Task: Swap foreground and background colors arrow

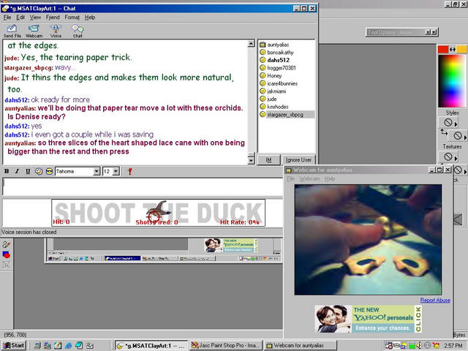Action: pyautogui.click(x=453, y=50)
